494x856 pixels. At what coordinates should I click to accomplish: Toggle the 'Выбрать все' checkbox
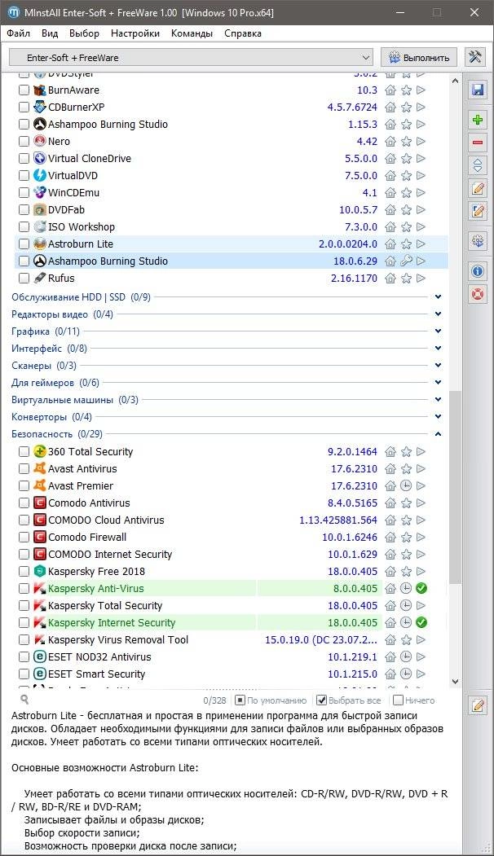point(322,700)
